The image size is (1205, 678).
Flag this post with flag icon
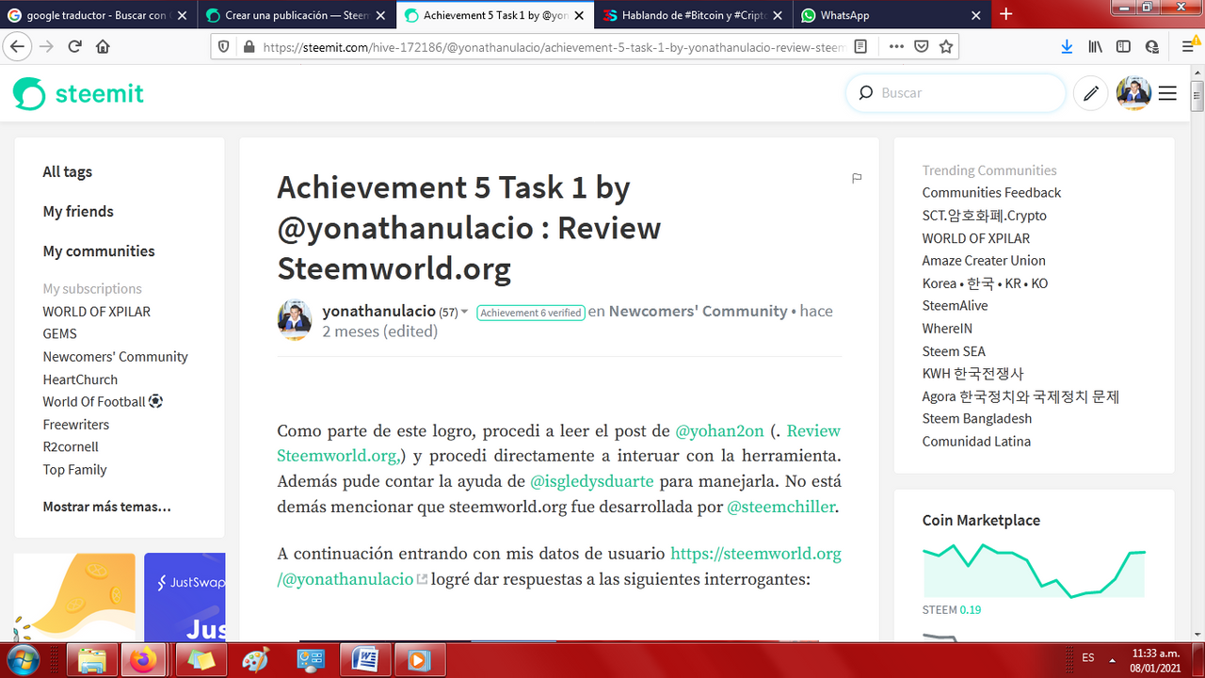click(857, 178)
